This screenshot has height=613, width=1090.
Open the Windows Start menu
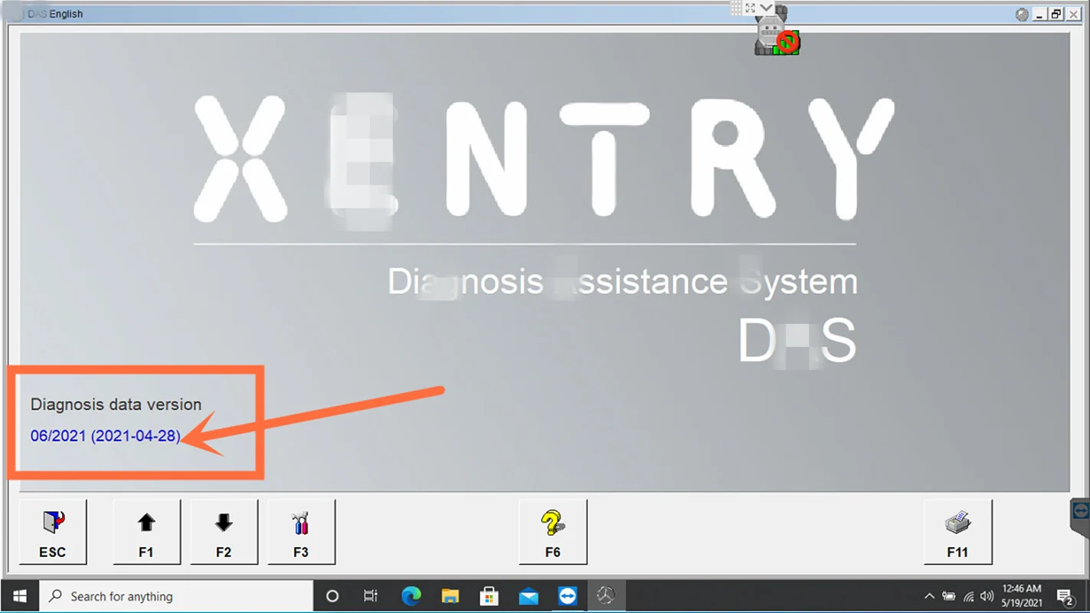click(19, 596)
